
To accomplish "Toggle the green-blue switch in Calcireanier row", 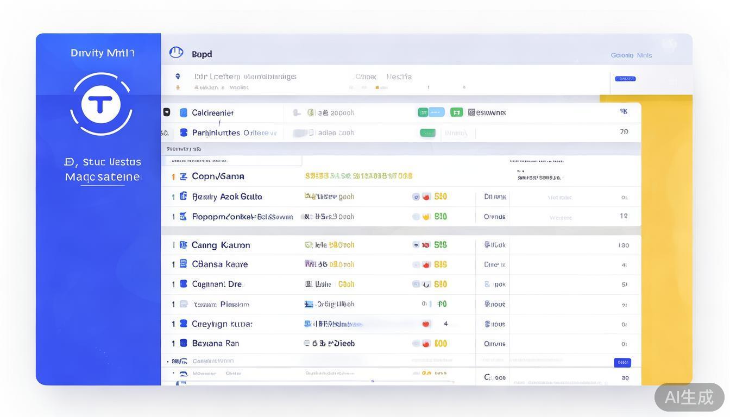I will coord(431,112).
